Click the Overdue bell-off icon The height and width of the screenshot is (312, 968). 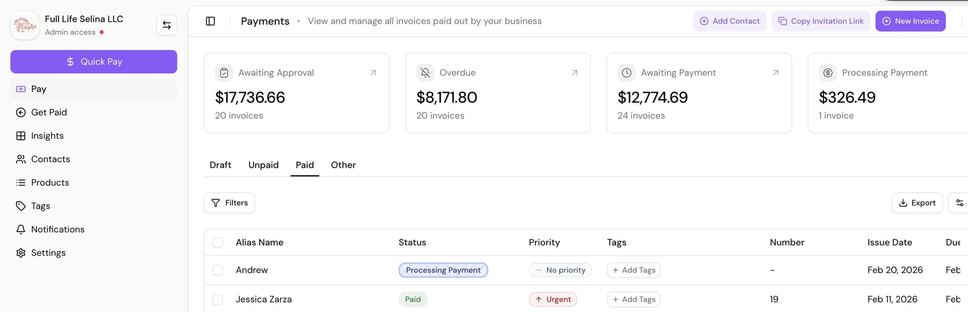[425, 73]
